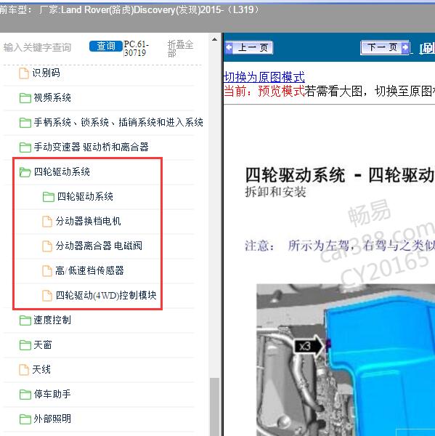This screenshot has width=435, height=436.
Task: Click the PC.61-30719 text
Action: pos(136,49)
